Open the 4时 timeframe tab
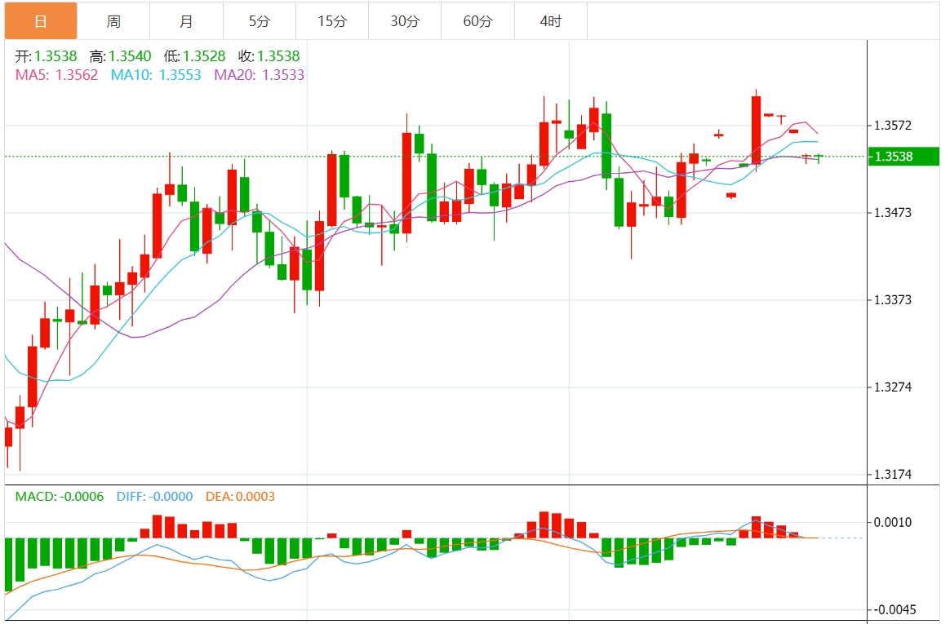Viewport: 950px width, 624px height. (551, 21)
